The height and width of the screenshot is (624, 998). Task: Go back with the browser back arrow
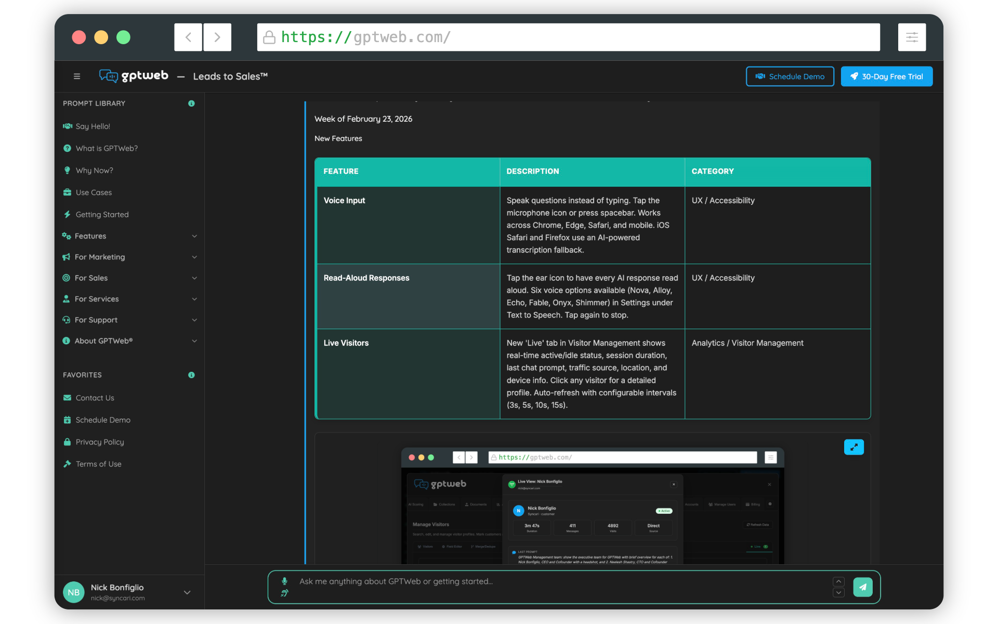pyautogui.click(x=188, y=37)
